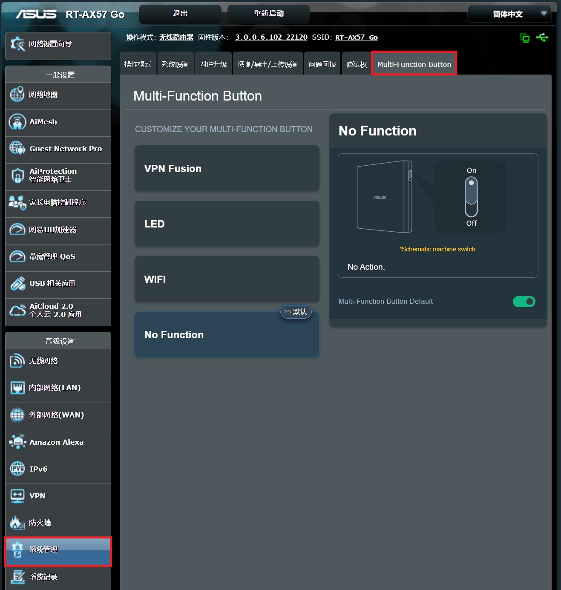This screenshot has height=590, width=561.
Task: Click firmware version 3.0.0.6.102_22120 link
Action: pyautogui.click(x=271, y=37)
